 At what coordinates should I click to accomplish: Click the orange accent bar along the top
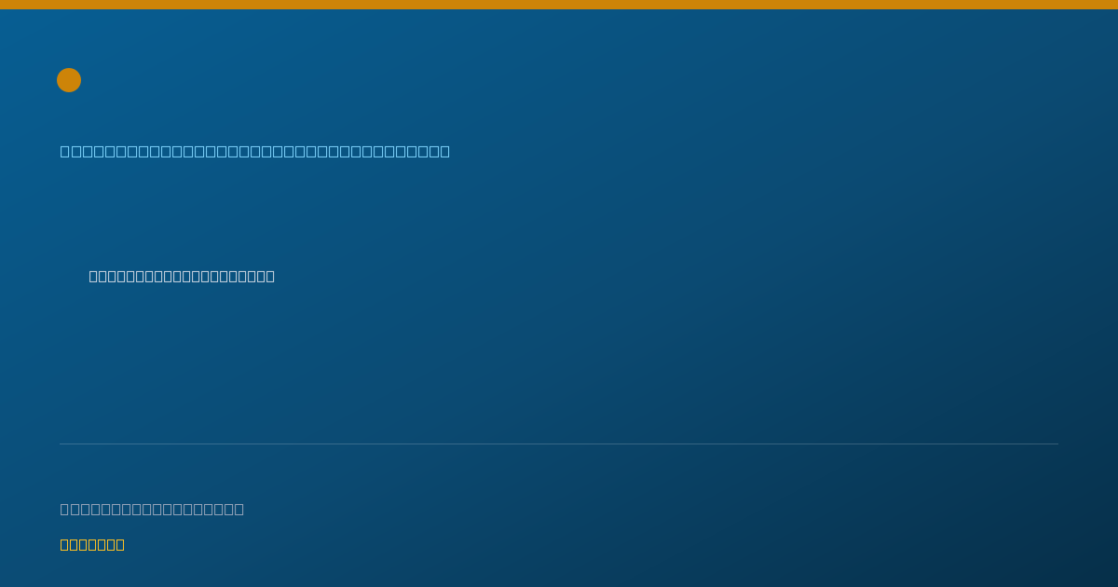coord(559,5)
